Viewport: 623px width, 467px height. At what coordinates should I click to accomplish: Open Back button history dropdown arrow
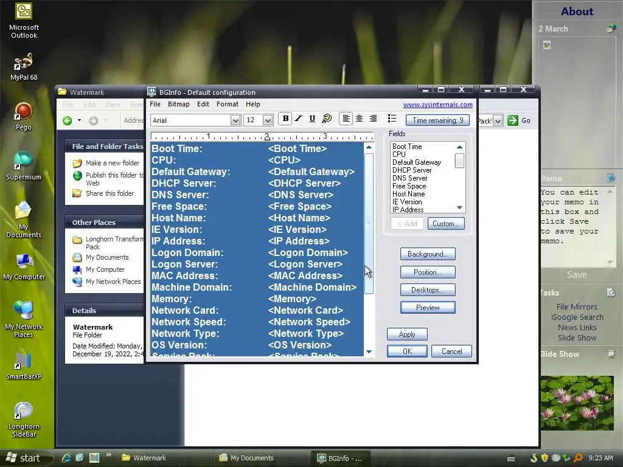(79, 120)
